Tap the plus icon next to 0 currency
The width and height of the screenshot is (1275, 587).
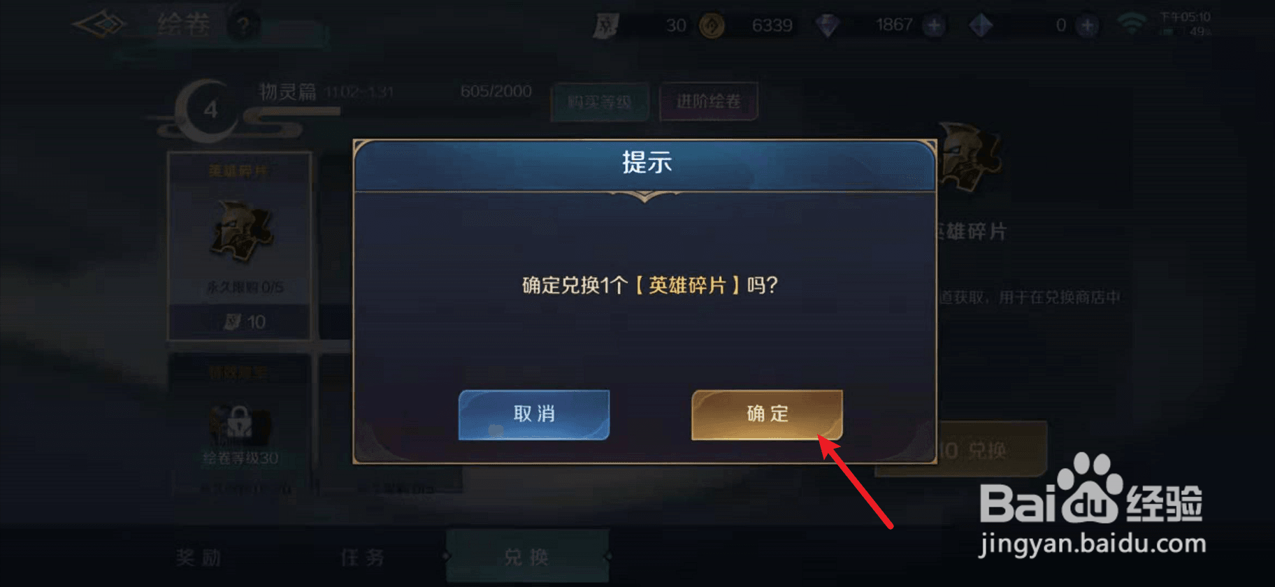pos(1087,26)
